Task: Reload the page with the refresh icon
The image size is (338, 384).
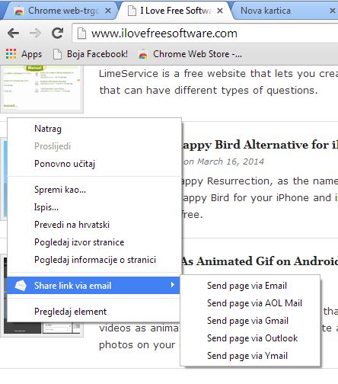Action: [57, 33]
